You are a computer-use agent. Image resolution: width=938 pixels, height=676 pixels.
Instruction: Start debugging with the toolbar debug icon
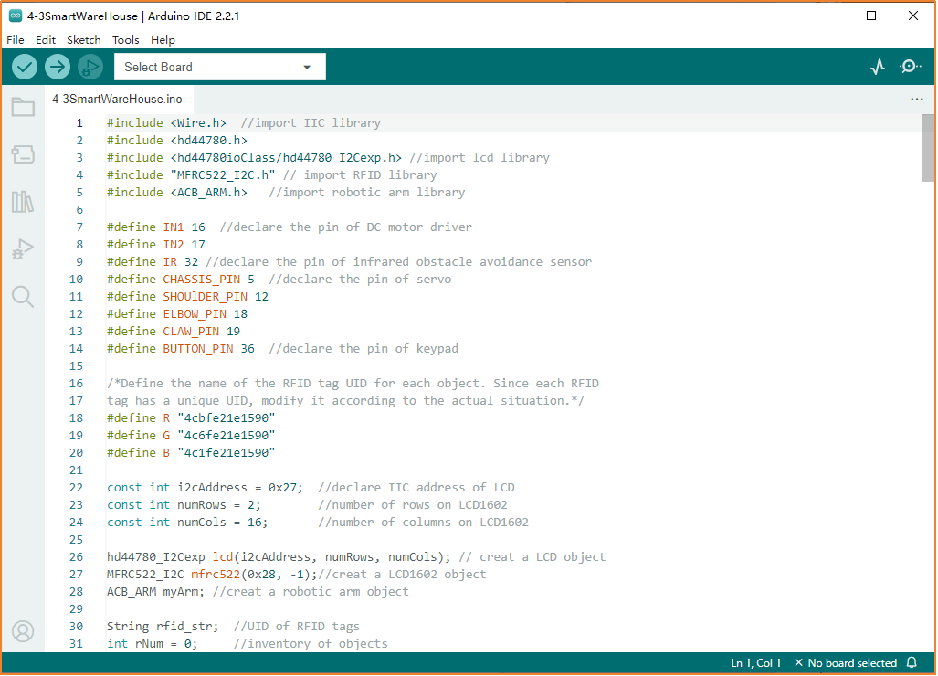[x=90, y=66]
